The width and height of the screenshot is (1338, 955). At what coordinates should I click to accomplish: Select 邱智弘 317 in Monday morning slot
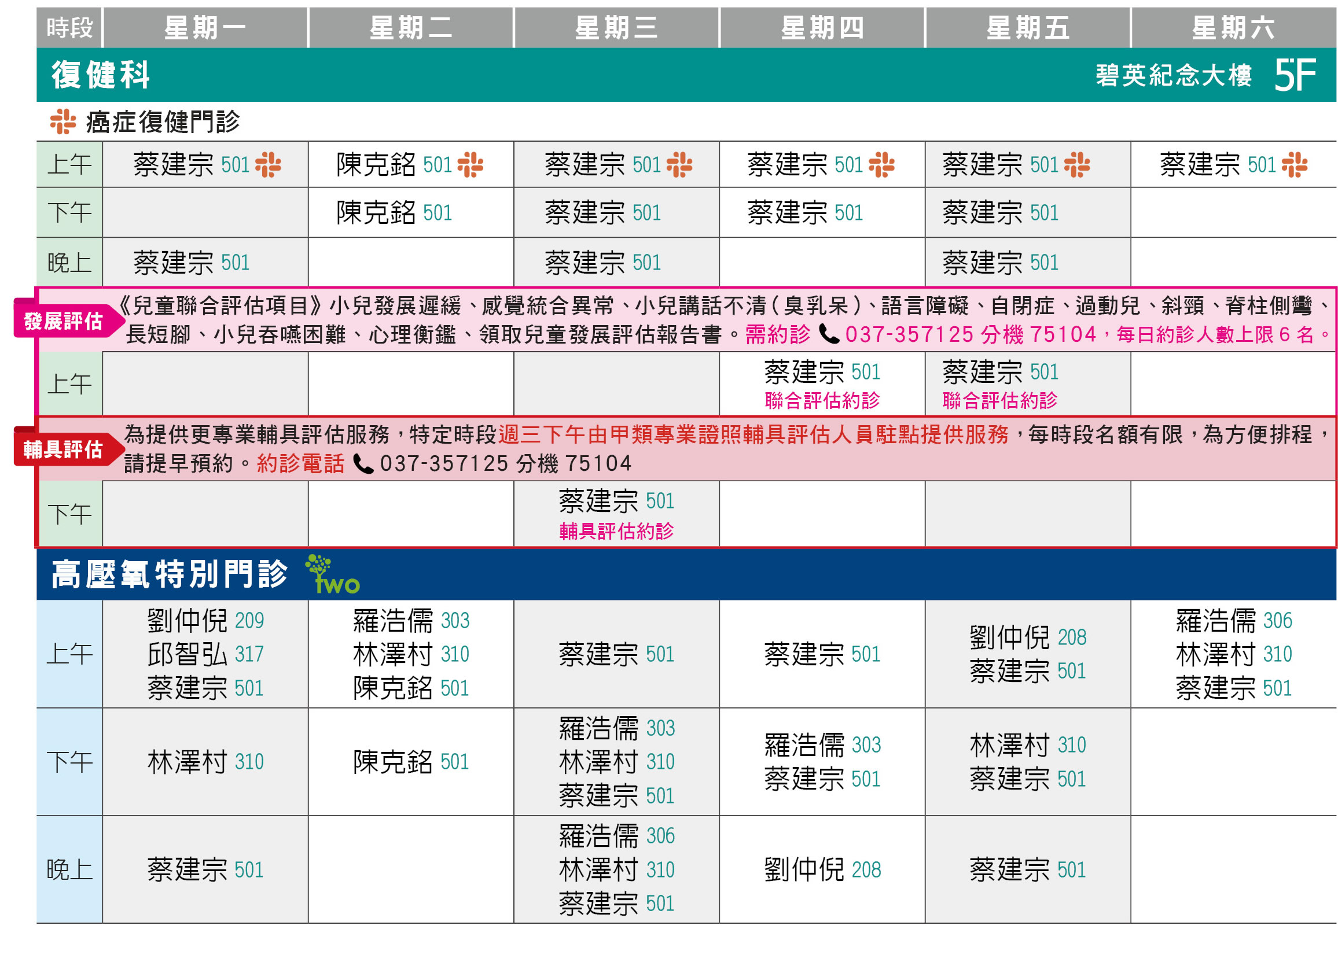[205, 654]
